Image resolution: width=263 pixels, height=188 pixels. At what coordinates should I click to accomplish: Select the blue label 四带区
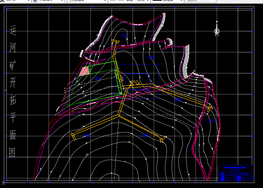point(178,100)
